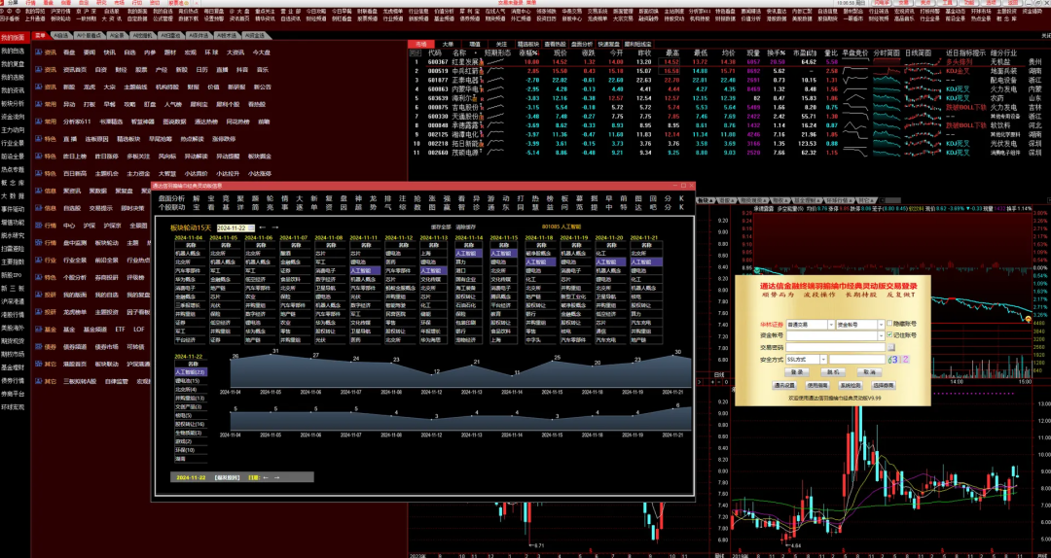The height and width of the screenshot is (558, 1051).
Task: Select 锂电池(15) in the 2024-11-22 list
Action: click(x=189, y=380)
